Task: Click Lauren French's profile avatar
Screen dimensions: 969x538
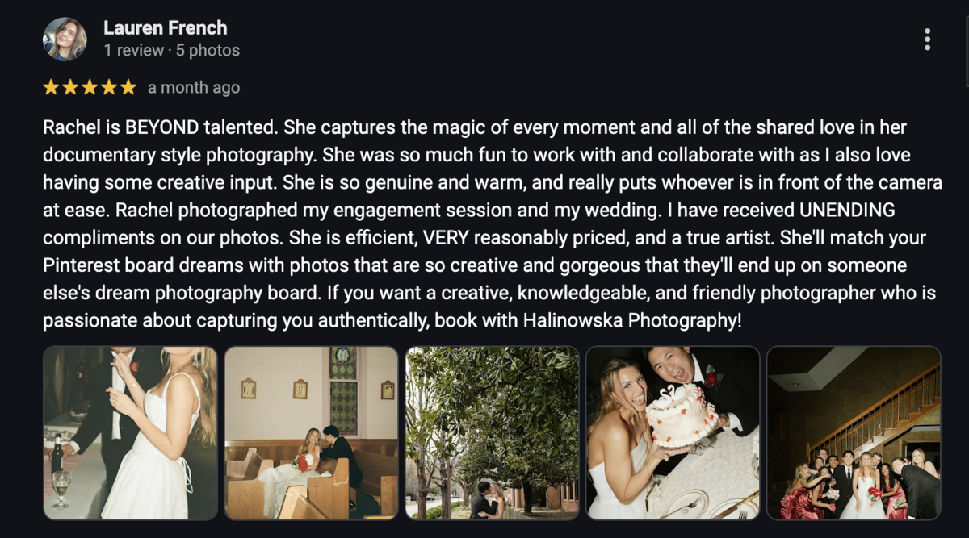Action: click(x=65, y=39)
